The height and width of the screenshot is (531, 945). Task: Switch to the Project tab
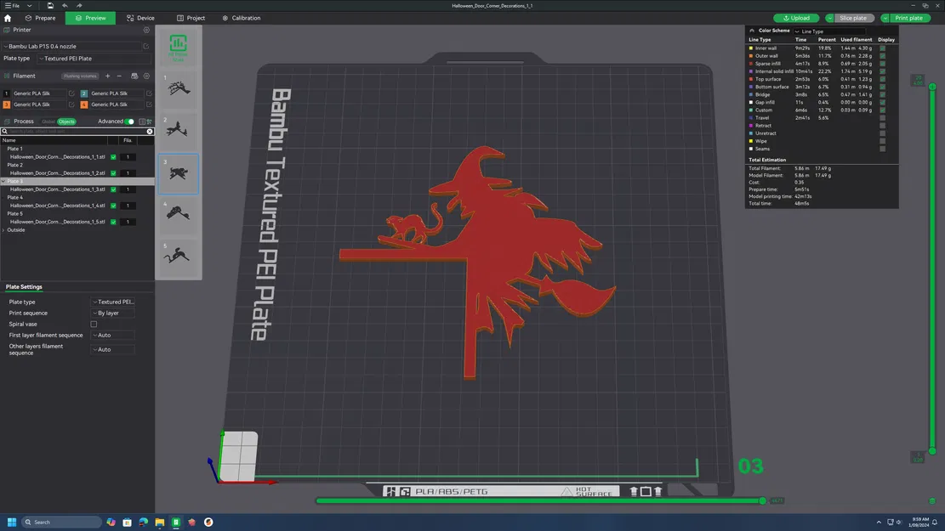tap(191, 18)
